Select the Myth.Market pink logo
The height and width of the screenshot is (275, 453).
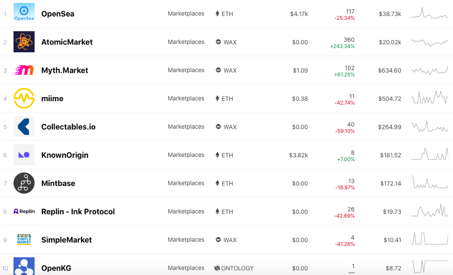click(24, 70)
